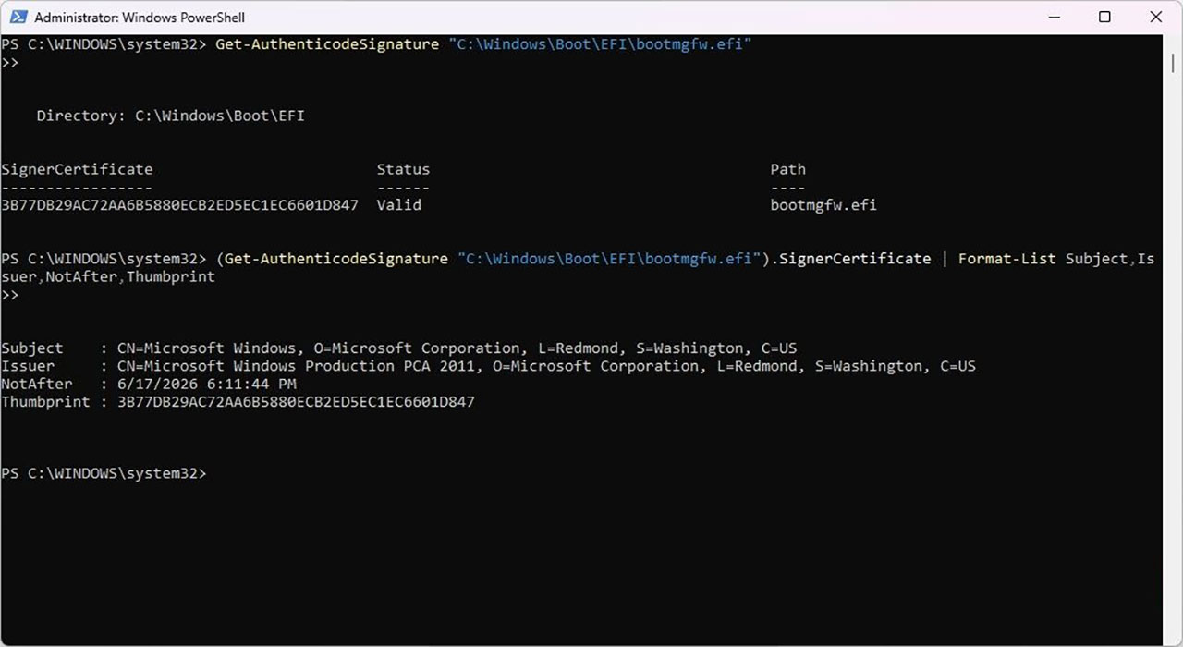Click the certificate hash in the table row
This screenshot has width=1183, height=647.
(179, 205)
